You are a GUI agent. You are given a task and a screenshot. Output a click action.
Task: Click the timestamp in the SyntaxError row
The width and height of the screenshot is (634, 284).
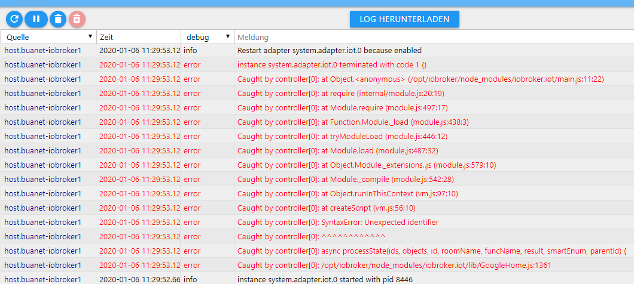[138, 223]
